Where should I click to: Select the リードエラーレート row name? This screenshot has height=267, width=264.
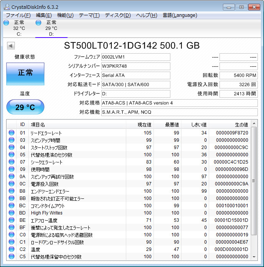46,133
